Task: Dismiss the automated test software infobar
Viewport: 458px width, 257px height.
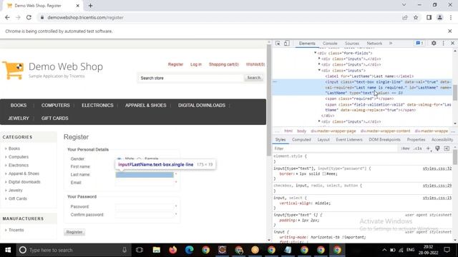Action: 450,31
